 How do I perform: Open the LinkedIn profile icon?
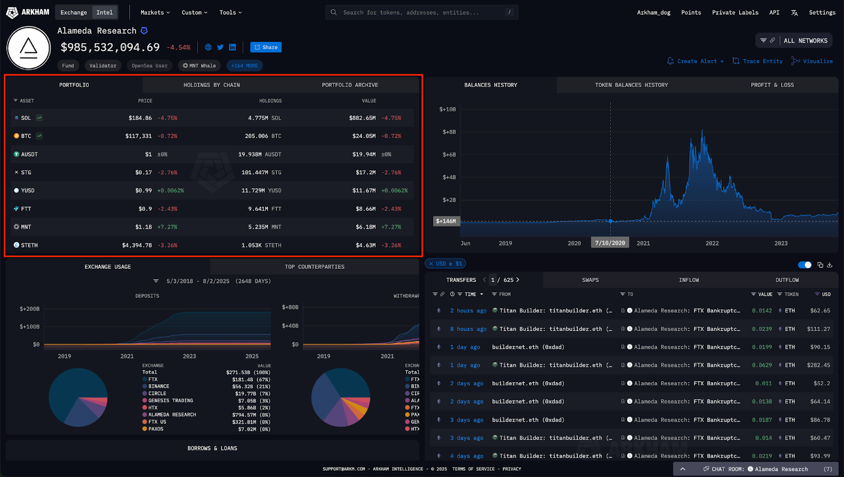pyautogui.click(x=232, y=47)
